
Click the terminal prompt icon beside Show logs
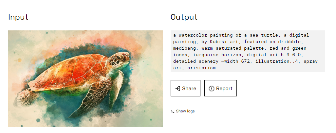pyautogui.click(x=173, y=111)
